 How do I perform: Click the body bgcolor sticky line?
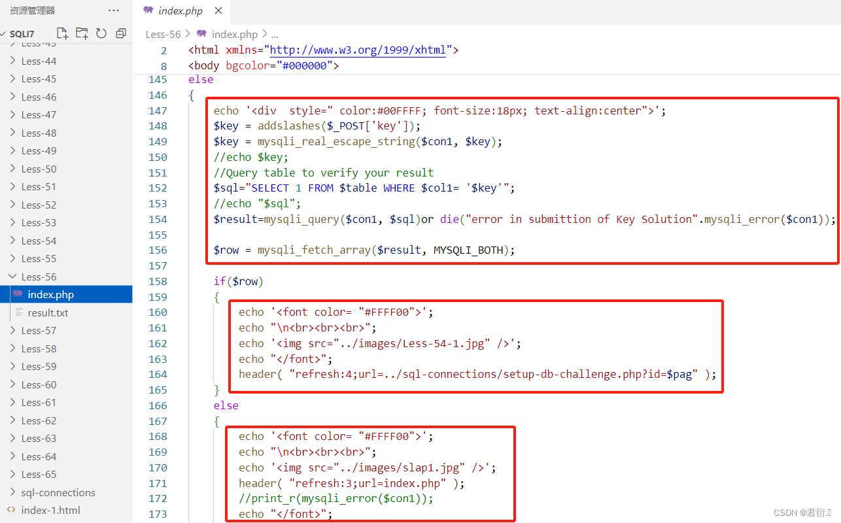[264, 66]
